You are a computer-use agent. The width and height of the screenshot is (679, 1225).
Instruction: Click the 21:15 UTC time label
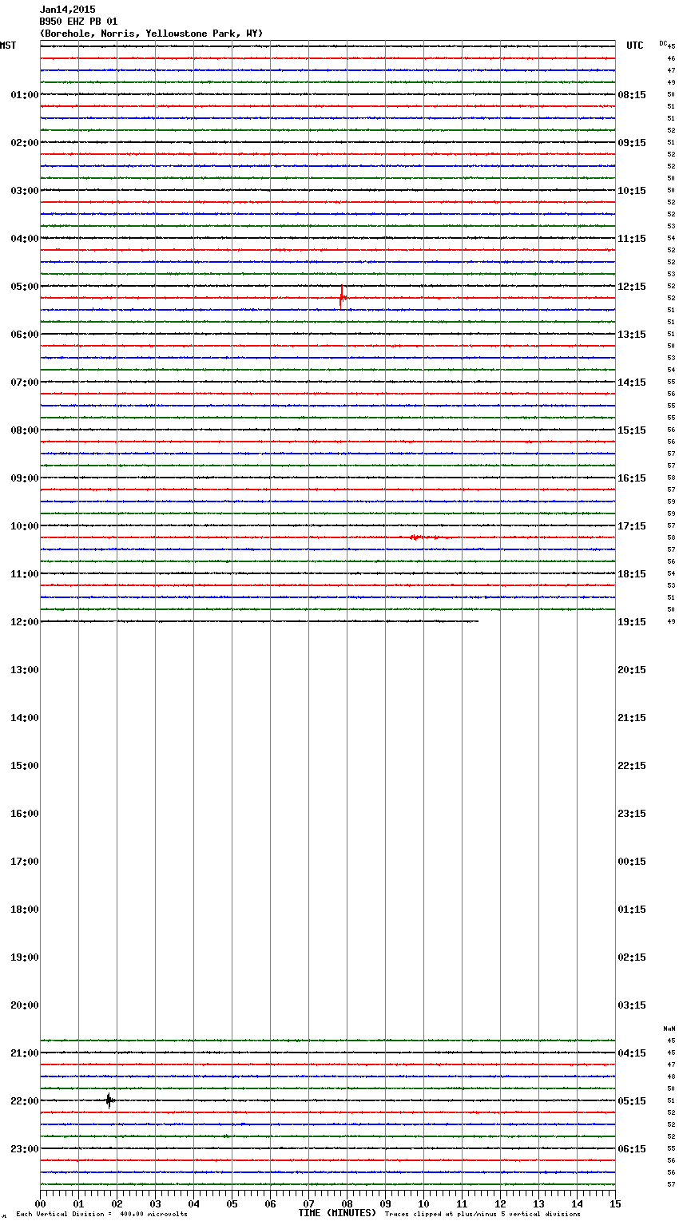tap(632, 718)
